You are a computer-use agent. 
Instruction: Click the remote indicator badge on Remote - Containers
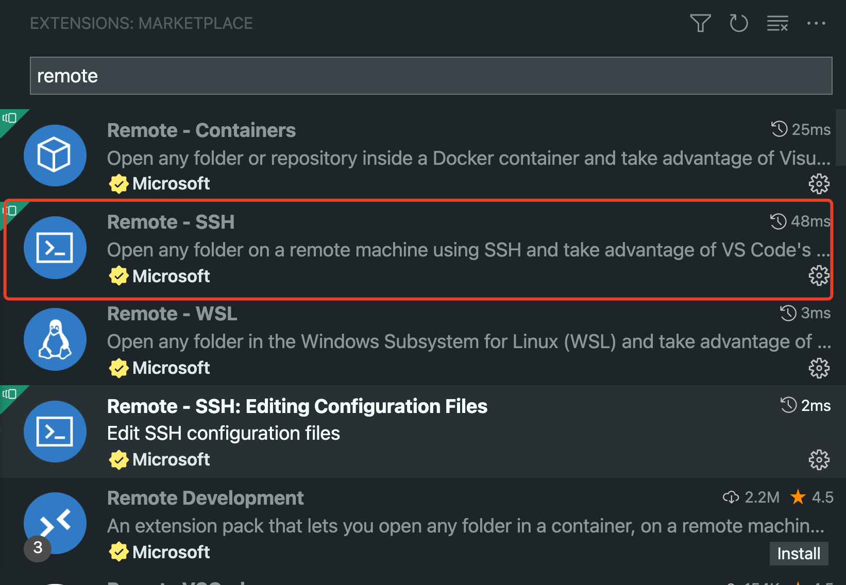click(9, 118)
